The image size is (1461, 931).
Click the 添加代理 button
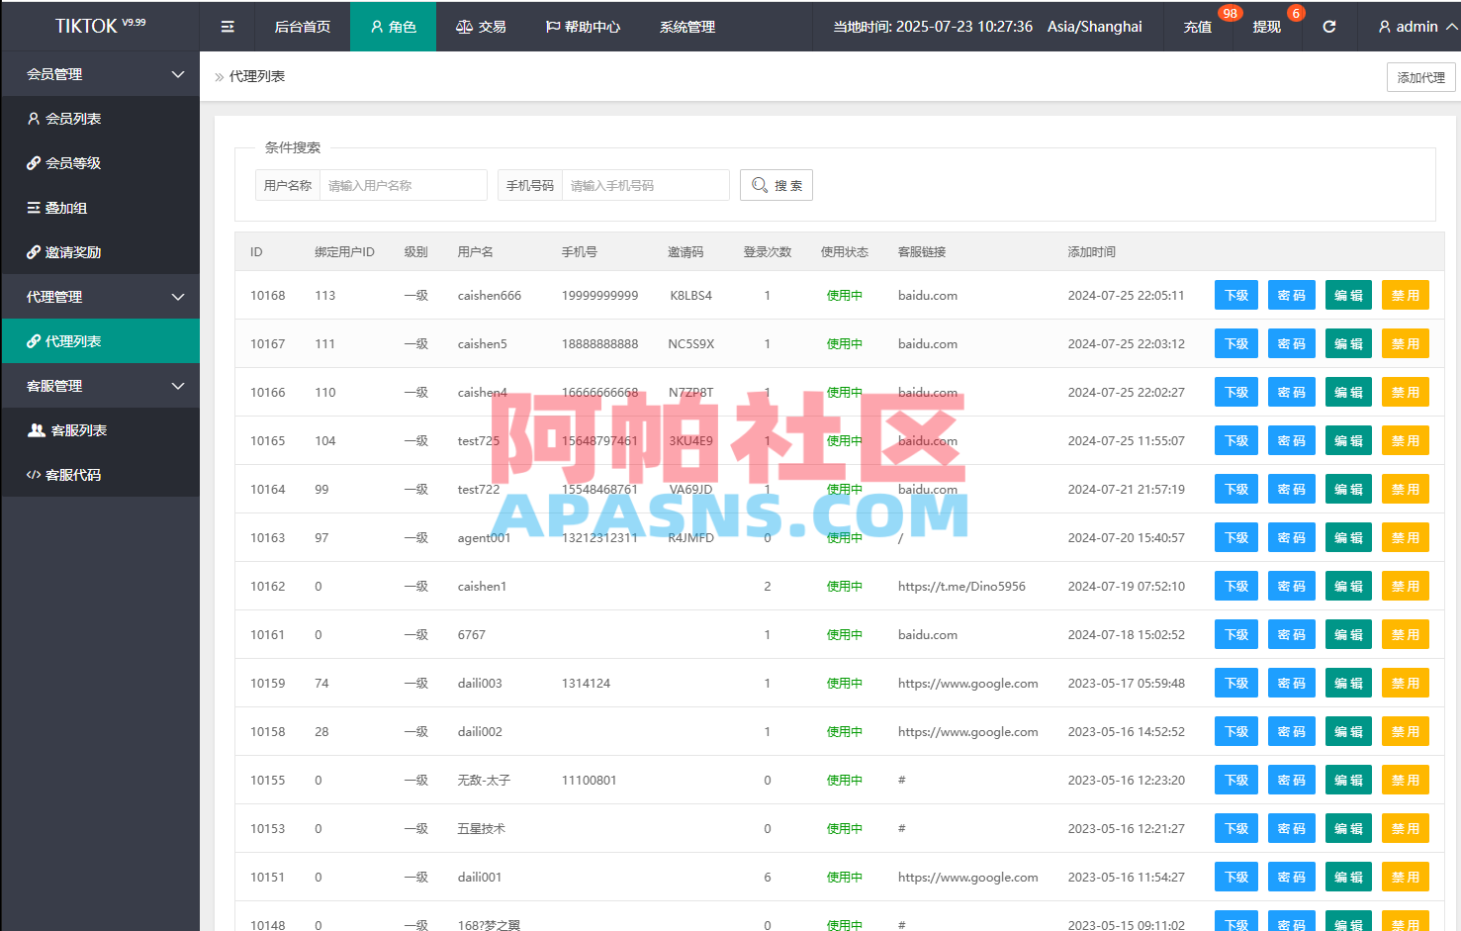coord(1420,77)
